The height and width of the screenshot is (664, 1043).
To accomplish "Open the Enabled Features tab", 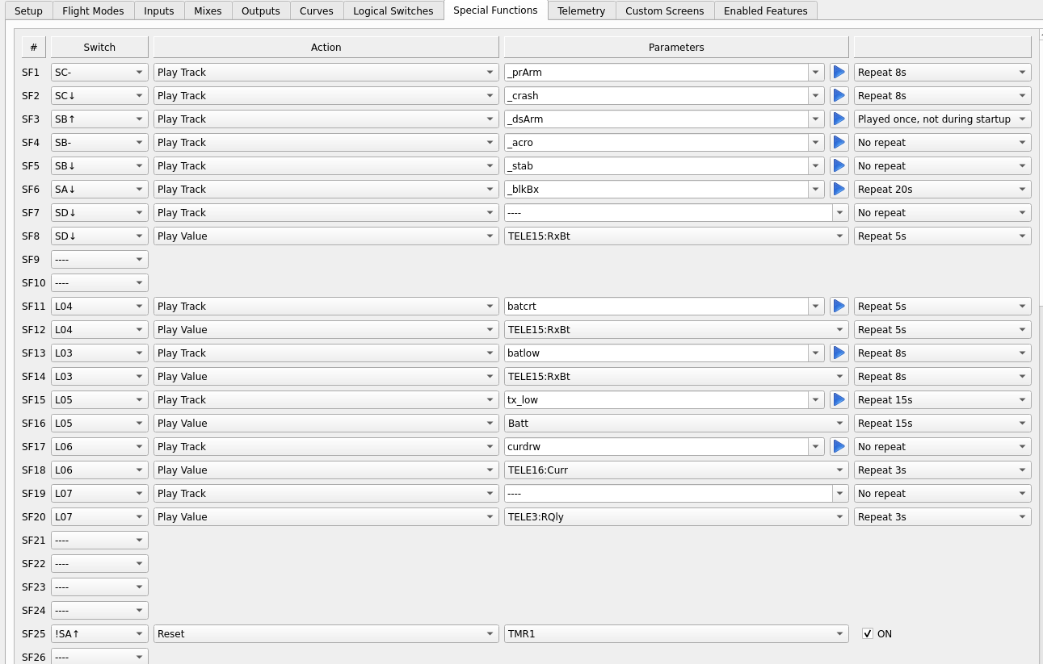I will pos(766,11).
